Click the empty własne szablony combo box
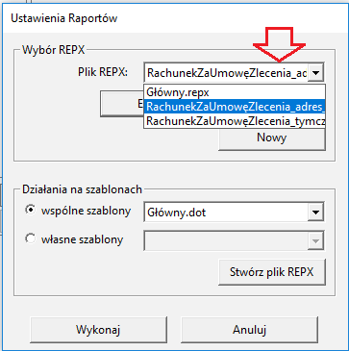Viewport: 349px width, 351px height. coord(226,240)
